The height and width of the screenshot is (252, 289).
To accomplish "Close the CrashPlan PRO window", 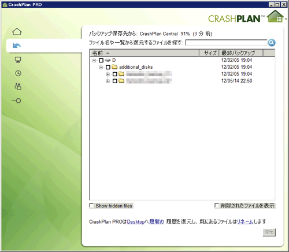I will [283, 5].
